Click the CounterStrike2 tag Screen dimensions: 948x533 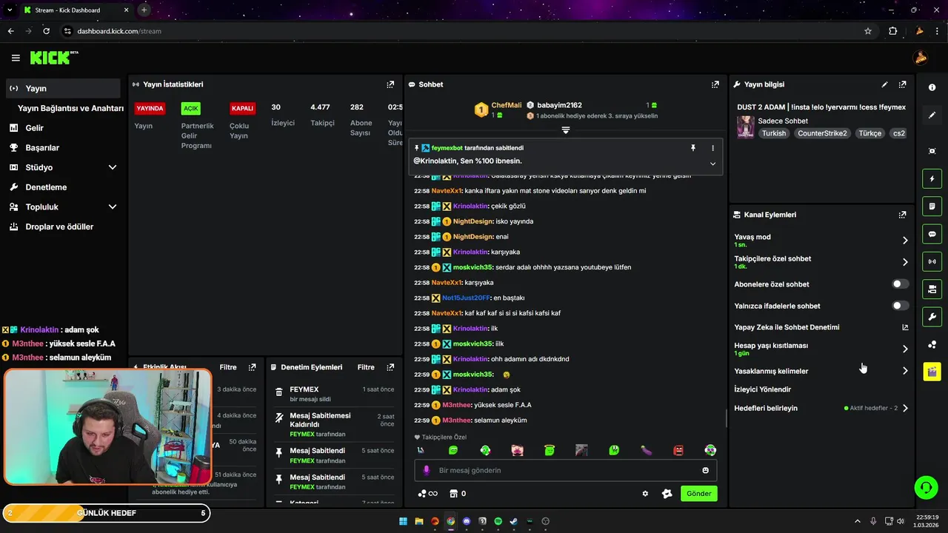[x=822, y=133]
